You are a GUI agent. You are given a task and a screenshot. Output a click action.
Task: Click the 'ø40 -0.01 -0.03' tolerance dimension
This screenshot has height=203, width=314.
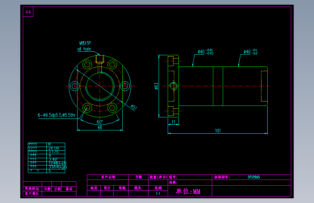(x=206, y=52)
